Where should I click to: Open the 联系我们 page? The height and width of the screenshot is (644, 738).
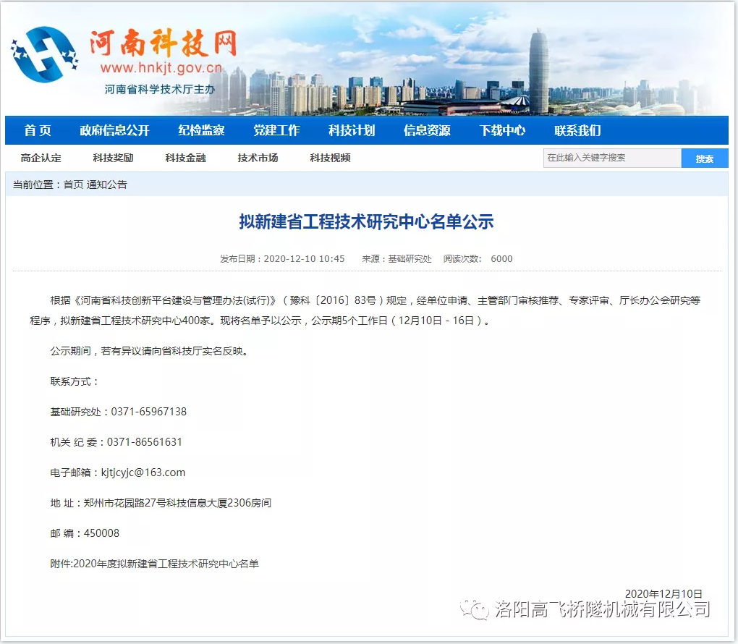(579, 131)
